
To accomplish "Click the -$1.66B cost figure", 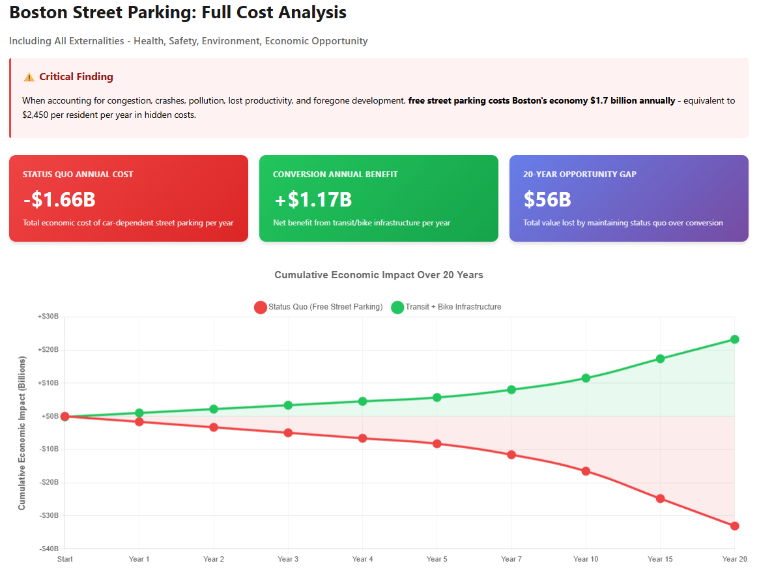I will pyautogui.click(x=59, y=199).
